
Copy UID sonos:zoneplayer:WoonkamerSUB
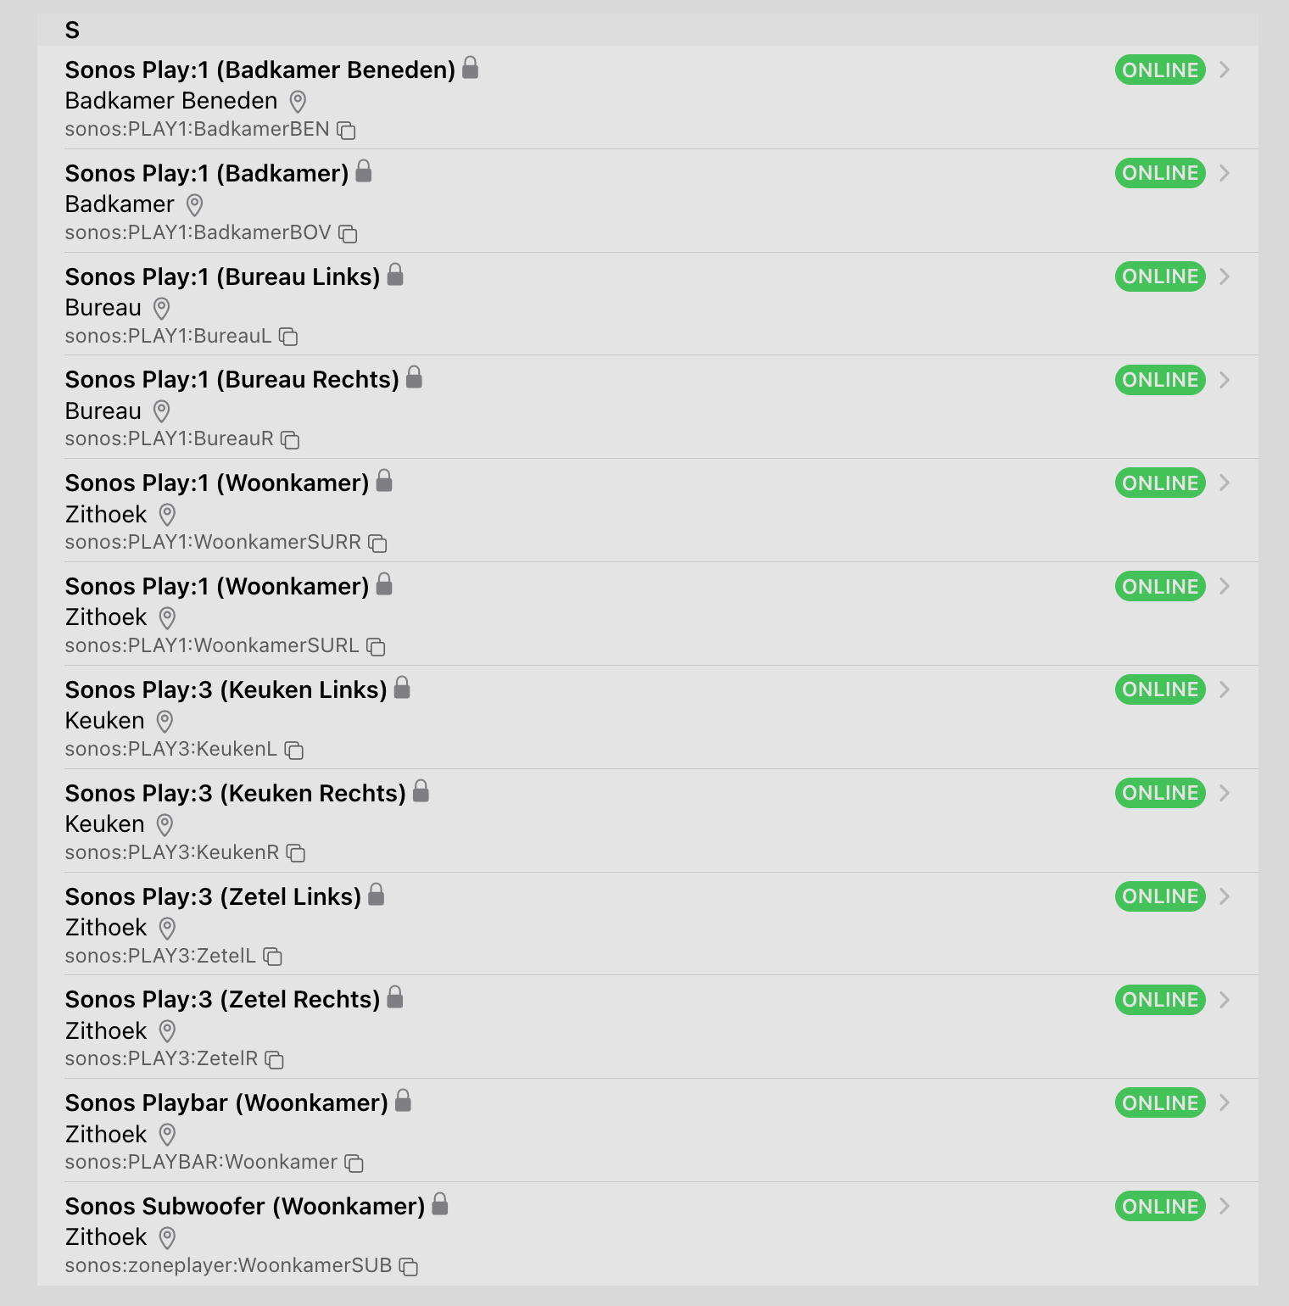409,1266
